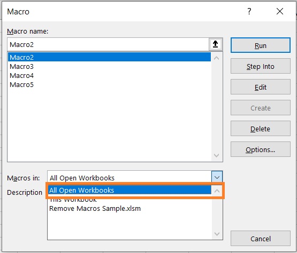This screenshot has width=297, height=253.
Task: Click macro list scroll down arrow
Action: (x=217, y=155)
